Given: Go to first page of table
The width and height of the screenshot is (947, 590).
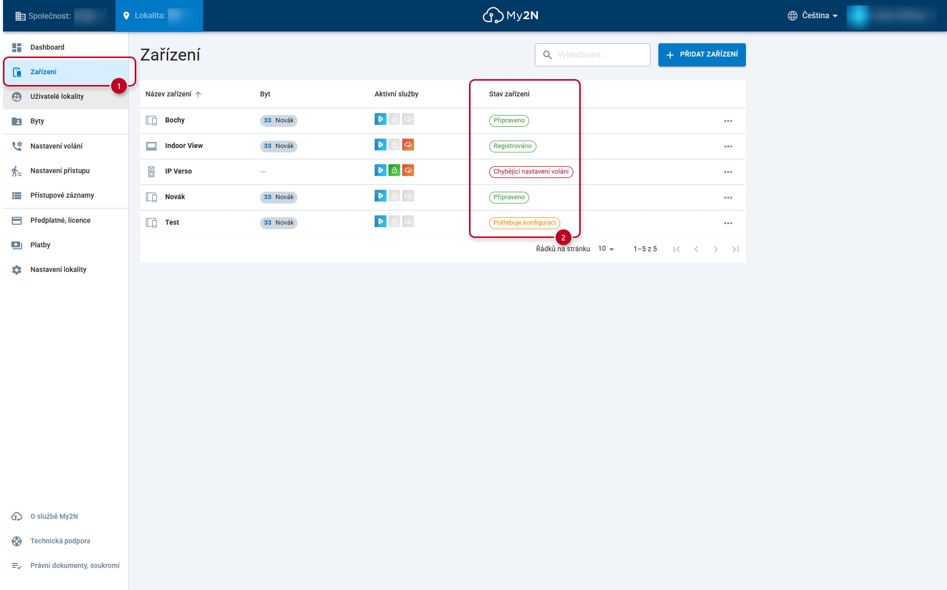Looking at the screenshot, I should point(677,249).
